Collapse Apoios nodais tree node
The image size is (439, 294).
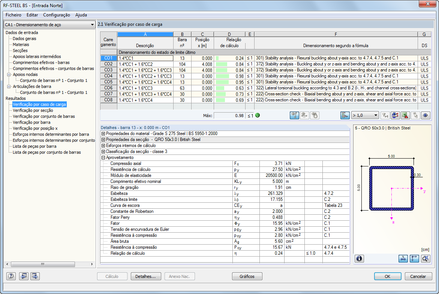pos(9,74)
